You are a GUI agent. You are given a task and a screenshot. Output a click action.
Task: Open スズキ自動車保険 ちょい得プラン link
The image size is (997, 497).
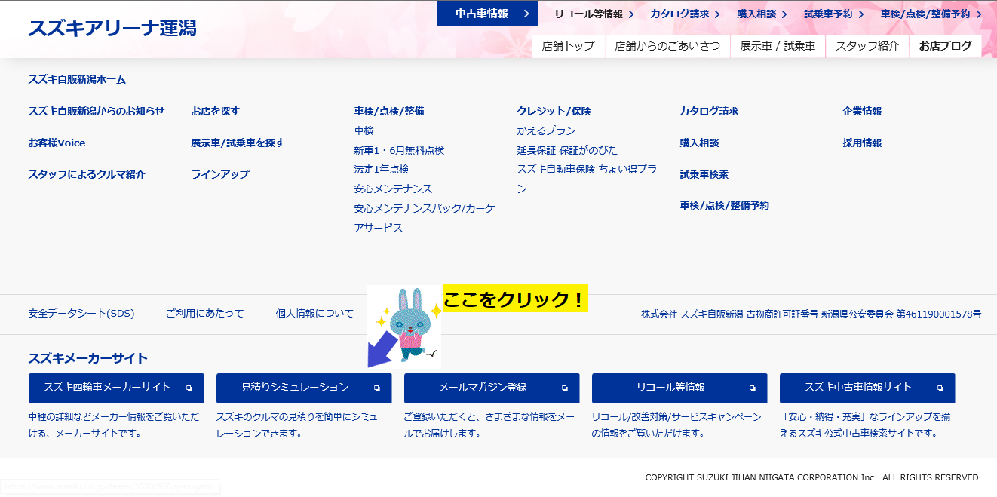coord(587,179)
